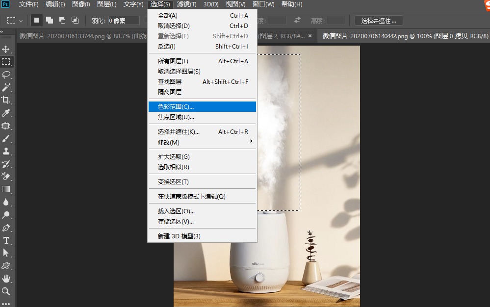Viewport: 490px width, 307px height.
Task: Select the Move tool
Action: (6, 49)
